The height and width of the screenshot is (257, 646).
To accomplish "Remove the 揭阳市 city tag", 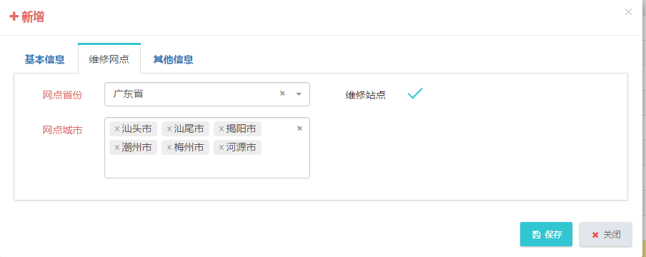I will pos(222,129).
